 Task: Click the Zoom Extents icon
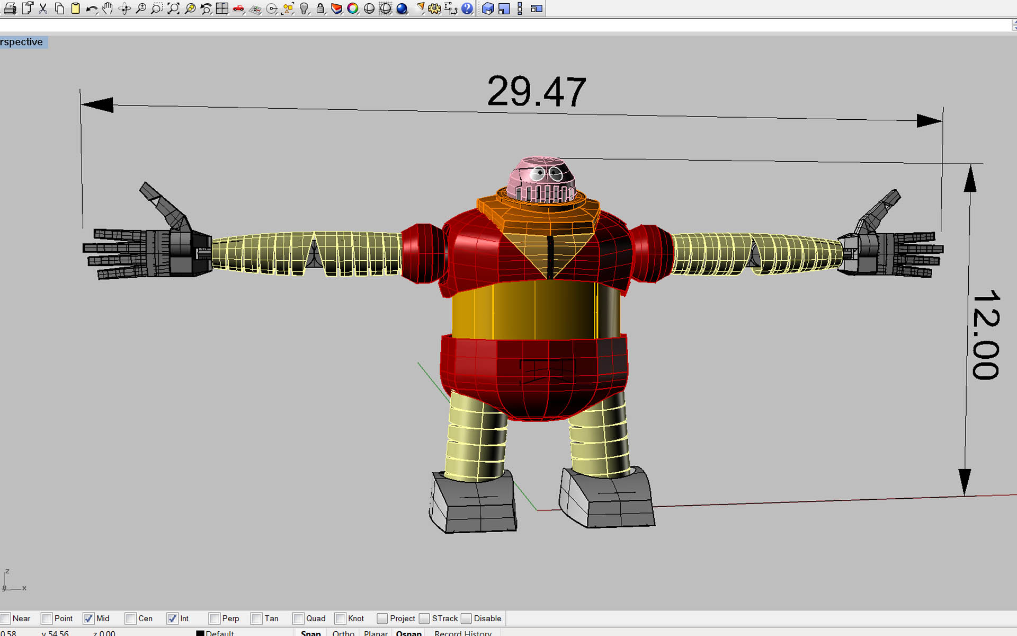pos(173,8)
